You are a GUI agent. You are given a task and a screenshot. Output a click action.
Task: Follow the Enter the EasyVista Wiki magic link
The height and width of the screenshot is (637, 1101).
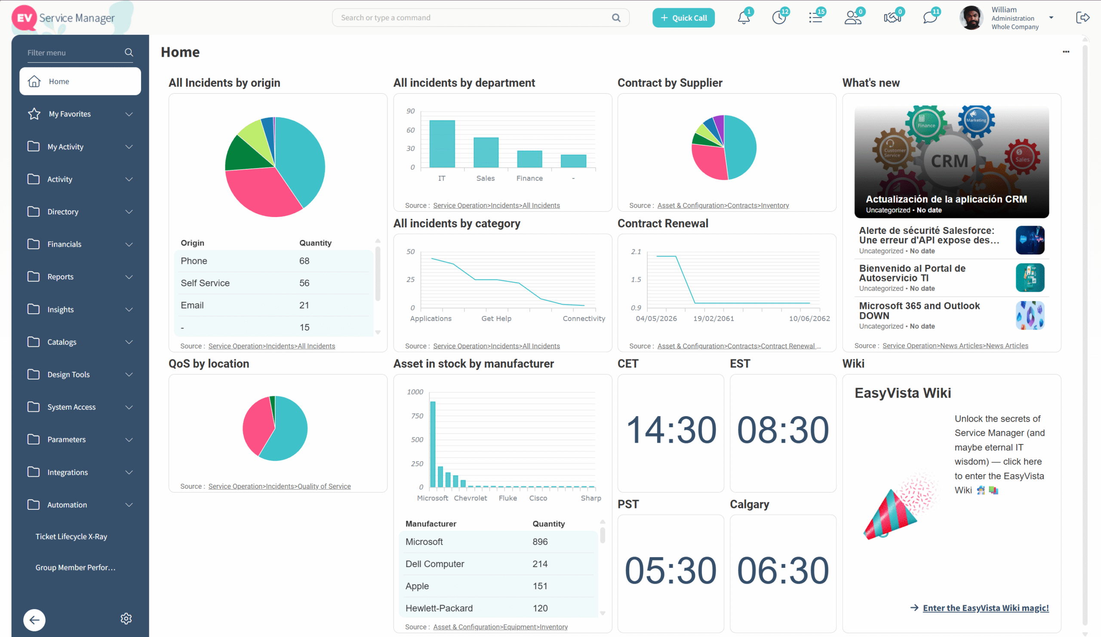985,608
